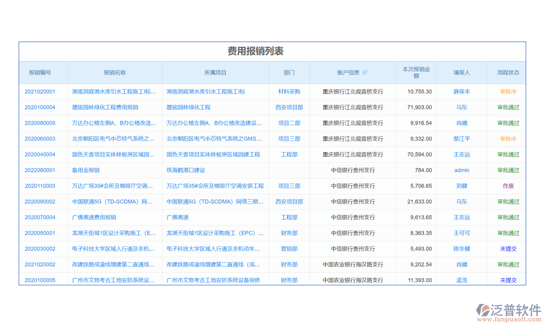The image size is (547, 328).
Task: Select submitter 薛保丰
Action: 462,92
